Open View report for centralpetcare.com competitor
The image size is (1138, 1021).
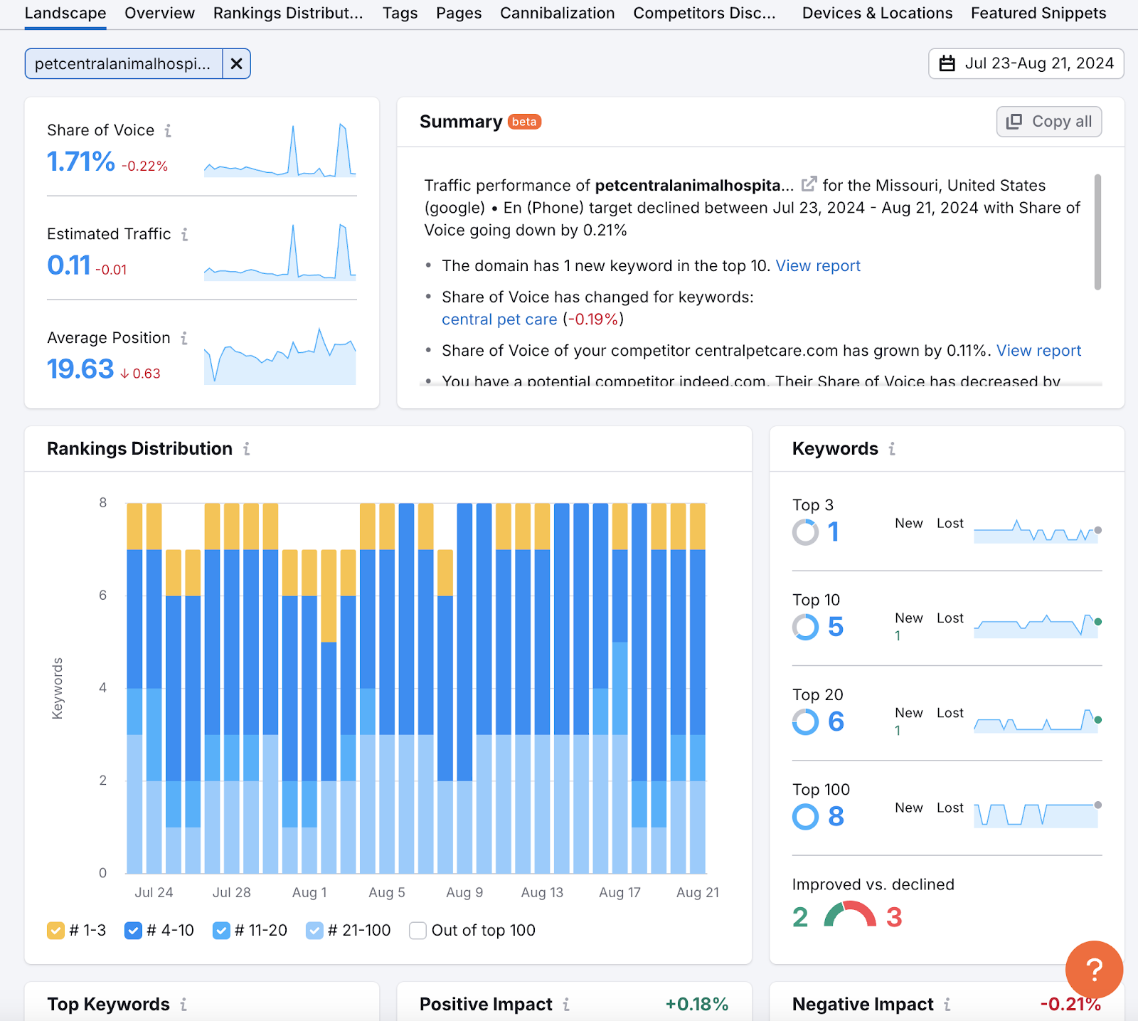tap(1038, 351)
